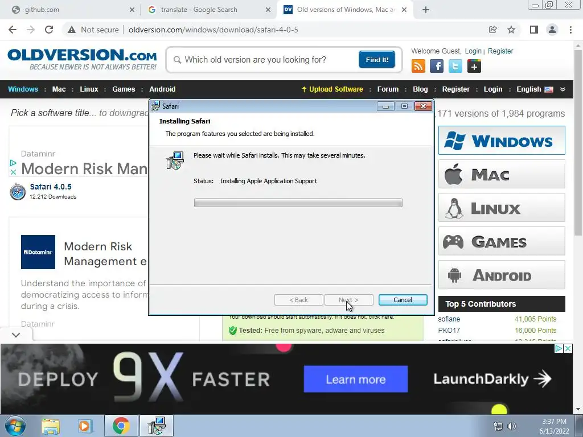Open the Facebook social icon
This screenshot has width=583, height=437.
tap(437, 66)
